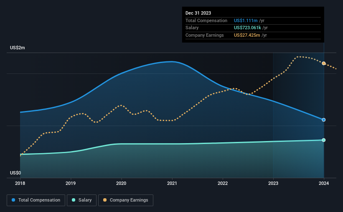The height and width of the screenshot is (212, 343).
Task: Click the blue Total Compensation data point at 2024
Action: click(324, 120)
